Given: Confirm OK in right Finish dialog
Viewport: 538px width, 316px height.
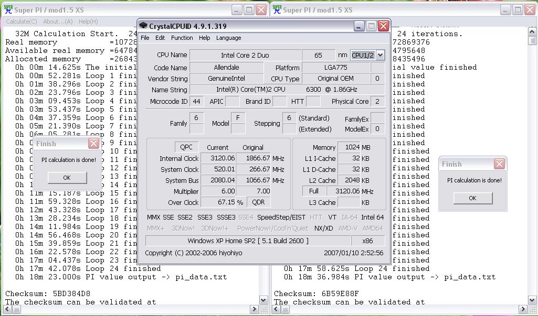Looking at the screenshot, I should (x=473, y=198).
